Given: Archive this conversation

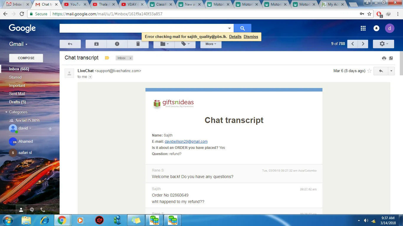Looking at the screenshot, I should tap(96, 44).
